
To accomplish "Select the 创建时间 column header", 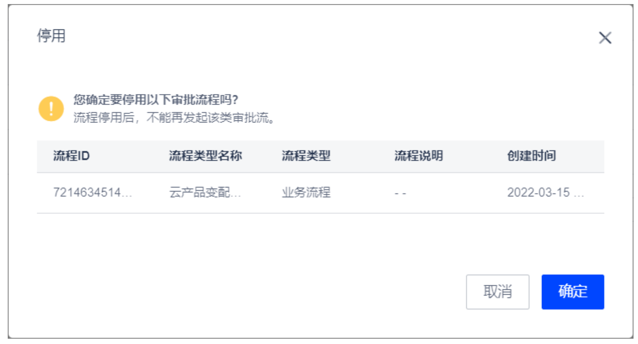I will [531, 156].
